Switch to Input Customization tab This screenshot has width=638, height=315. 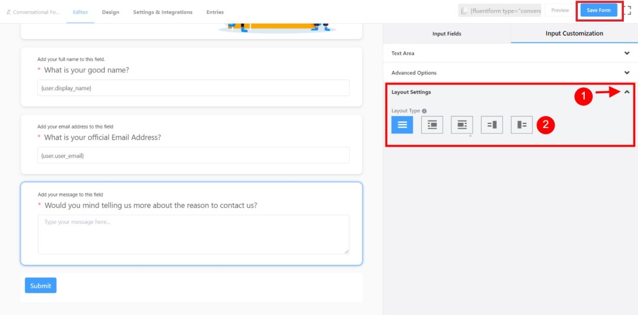point(574,34)
